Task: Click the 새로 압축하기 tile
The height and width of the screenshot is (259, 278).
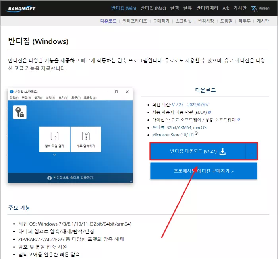Action: tap(86, 139)
